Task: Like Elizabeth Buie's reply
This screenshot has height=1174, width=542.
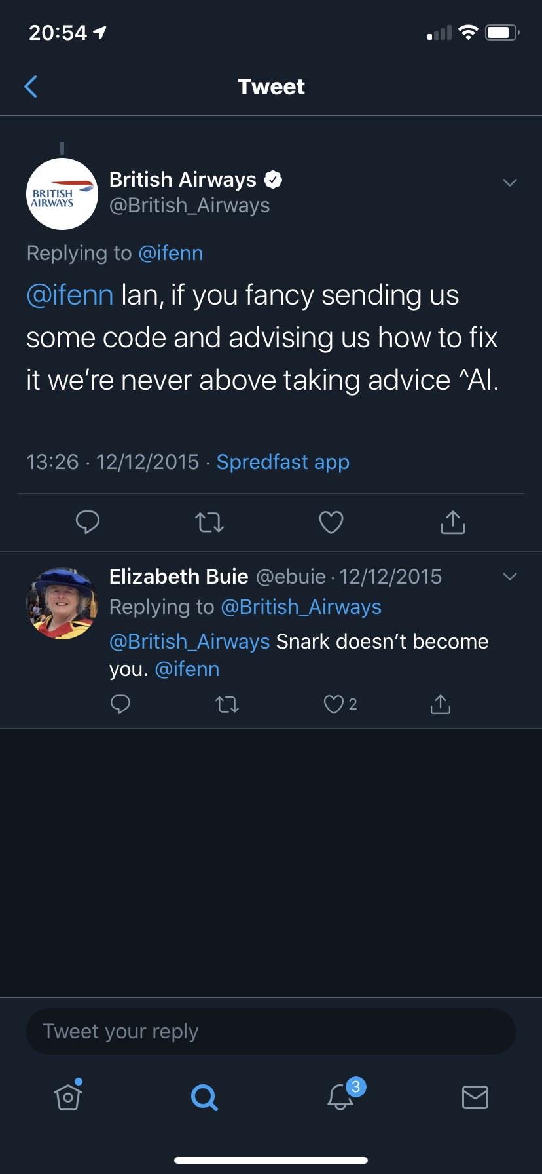Action: point(334,704)
